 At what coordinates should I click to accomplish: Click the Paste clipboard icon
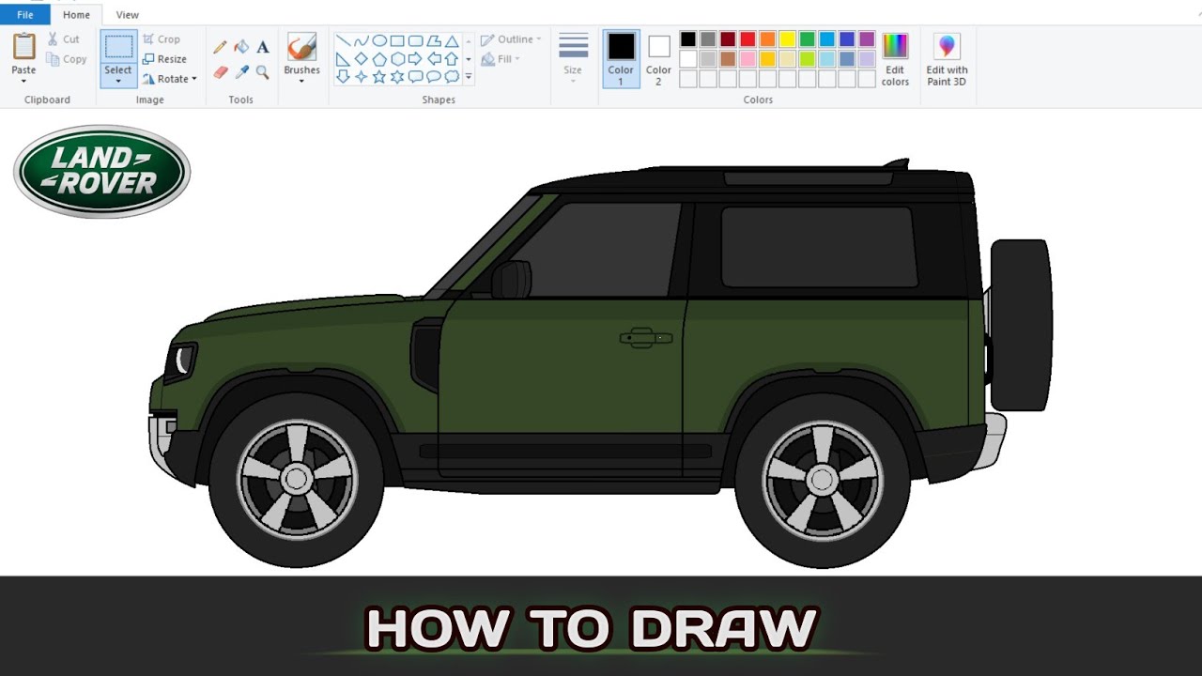[23, 46]
